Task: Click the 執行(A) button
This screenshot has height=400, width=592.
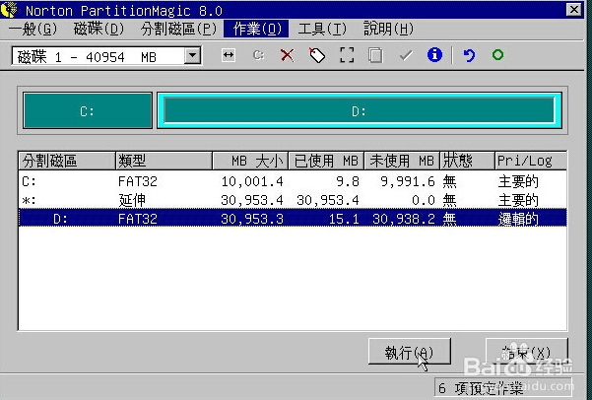Action: tap(409, 352)
